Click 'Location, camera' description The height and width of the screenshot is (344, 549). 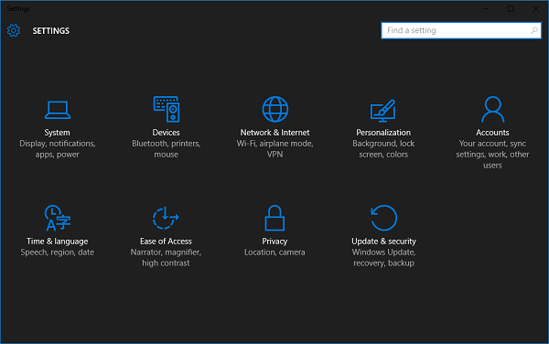274,253
